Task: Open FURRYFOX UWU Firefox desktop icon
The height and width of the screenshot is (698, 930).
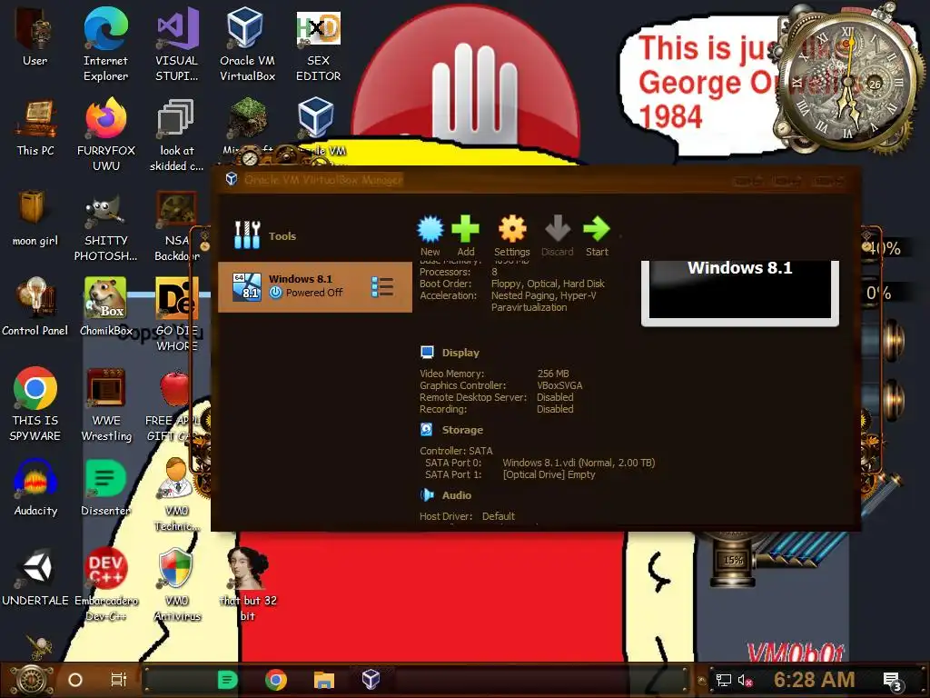Action: click(x=106, y=135)
